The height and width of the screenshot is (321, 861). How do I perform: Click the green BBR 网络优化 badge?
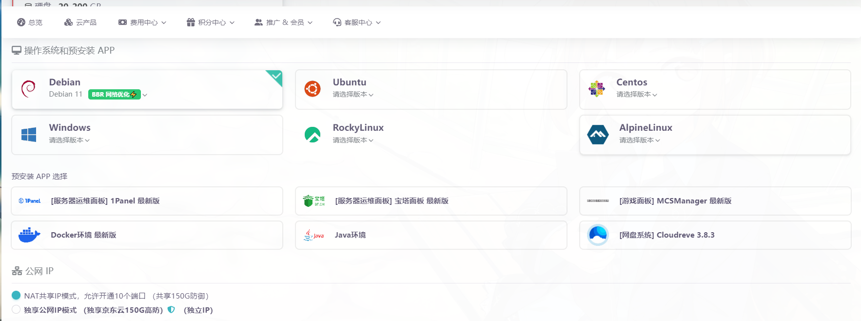point(114,95)
